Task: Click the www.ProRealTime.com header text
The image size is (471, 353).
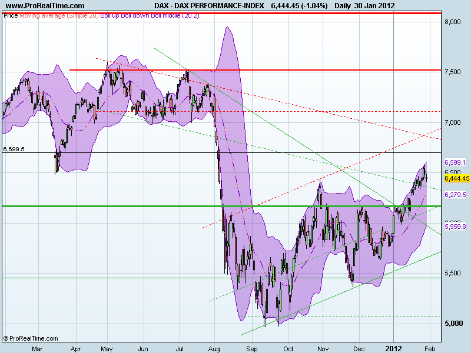Action: [x=45, y=6]
